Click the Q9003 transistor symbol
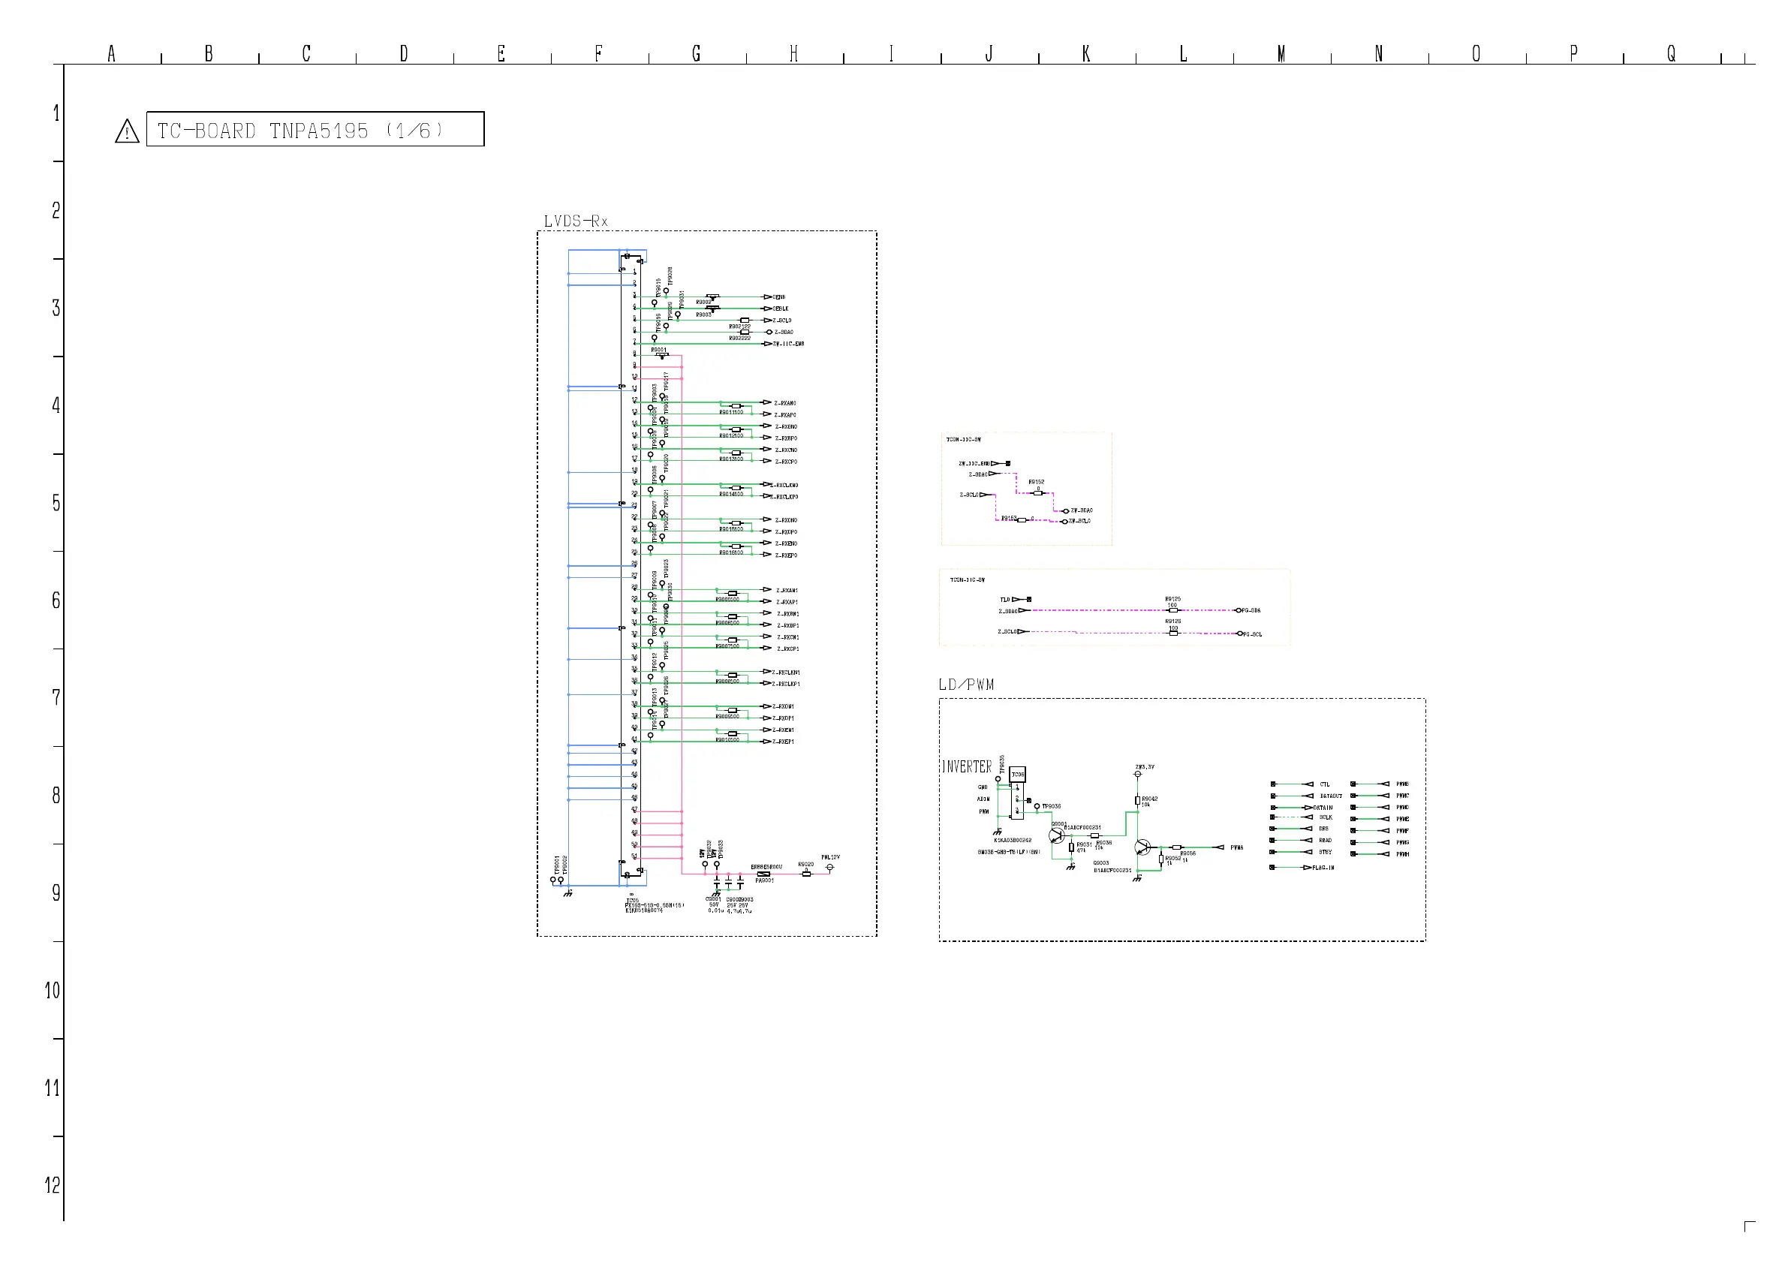1788x1264 pixels. 1142,847
